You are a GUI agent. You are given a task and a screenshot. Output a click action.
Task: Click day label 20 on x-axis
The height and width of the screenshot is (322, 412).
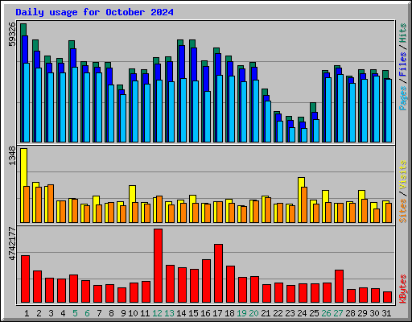[253, 313]
